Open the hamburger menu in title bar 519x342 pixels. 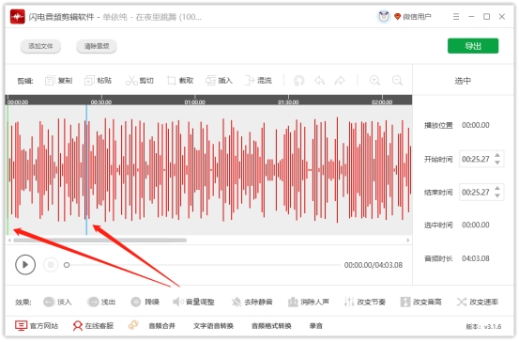coord(456,17)
